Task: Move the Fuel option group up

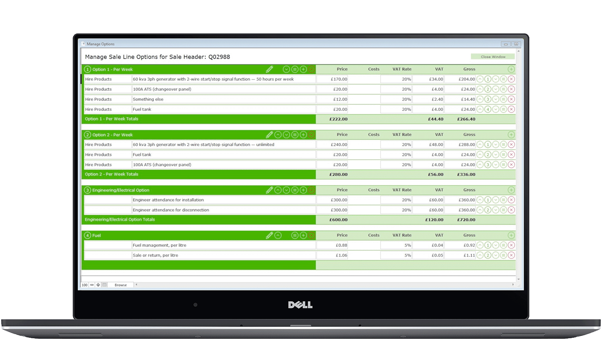Action: click(278, 235)
